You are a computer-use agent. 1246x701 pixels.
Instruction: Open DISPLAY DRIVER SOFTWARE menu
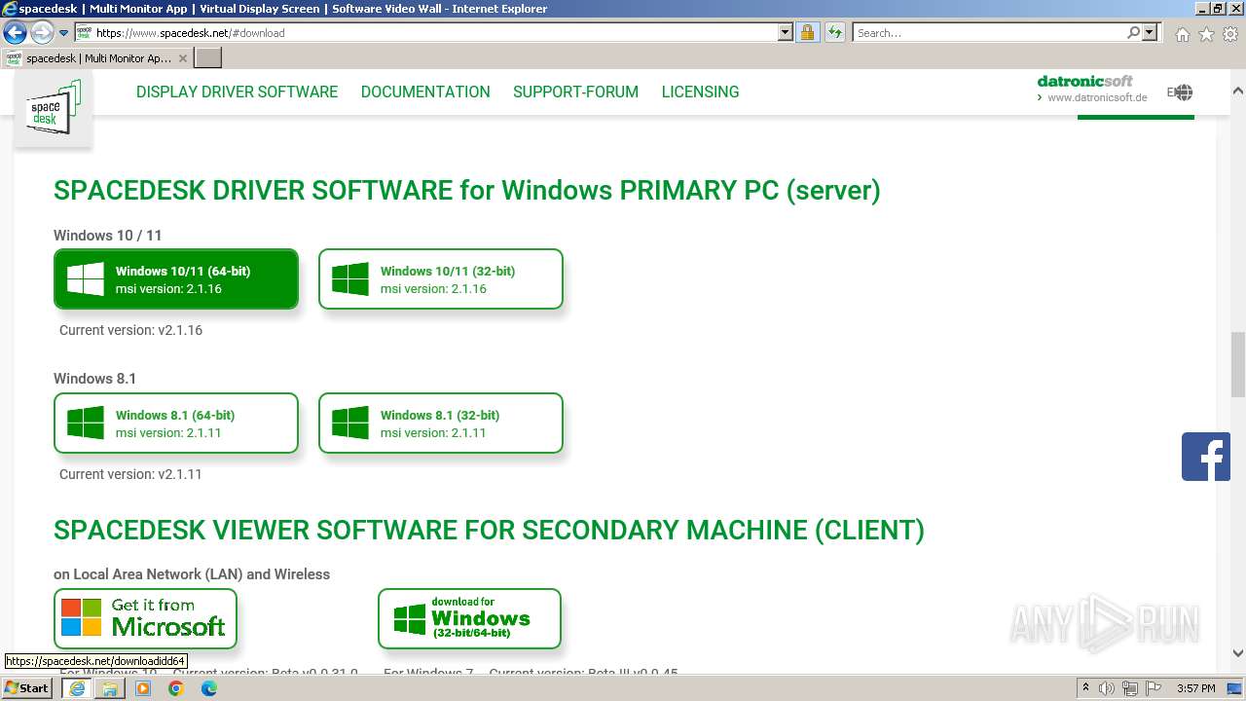coord(237,92)
